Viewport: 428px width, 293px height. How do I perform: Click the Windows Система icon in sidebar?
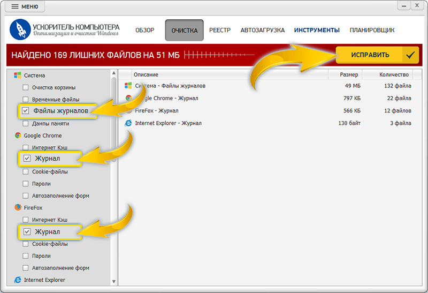(18, 76)
